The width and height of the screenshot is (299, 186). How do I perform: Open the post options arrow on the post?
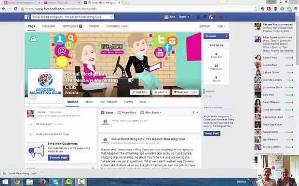(198, 139)
